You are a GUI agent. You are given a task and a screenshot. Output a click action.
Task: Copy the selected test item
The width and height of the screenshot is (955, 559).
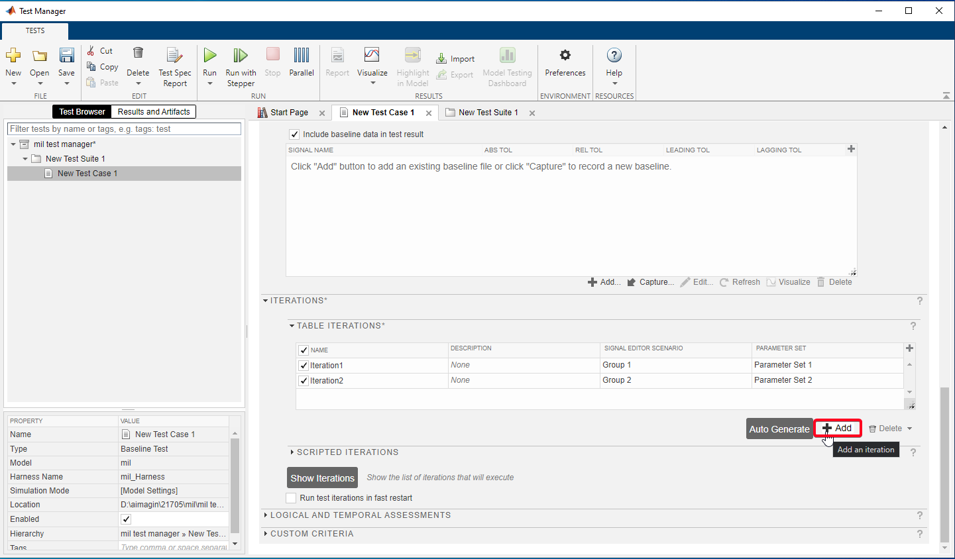tap(102, 67)
